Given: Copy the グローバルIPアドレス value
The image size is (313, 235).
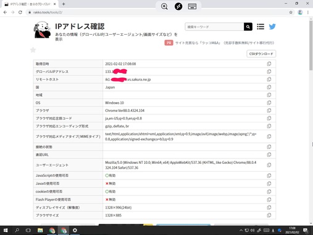Looking at the screenshot, I should [x=269, y=72].
